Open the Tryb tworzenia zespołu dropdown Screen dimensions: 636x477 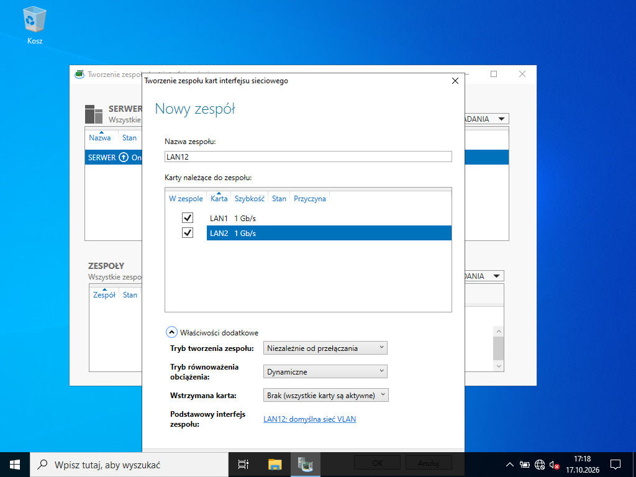pos(325,348)
